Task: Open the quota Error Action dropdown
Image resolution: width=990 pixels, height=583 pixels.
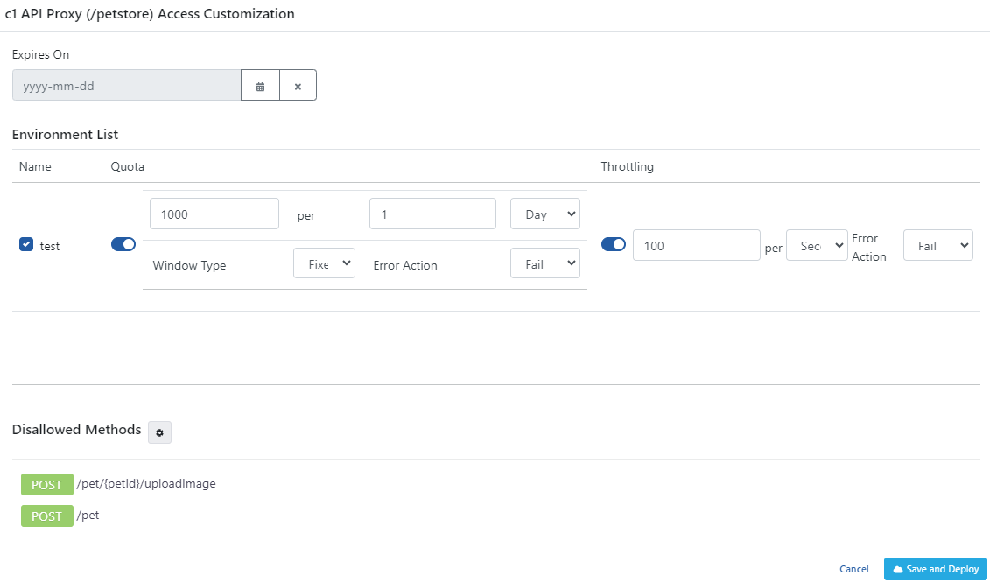Action: pos(544,263)
